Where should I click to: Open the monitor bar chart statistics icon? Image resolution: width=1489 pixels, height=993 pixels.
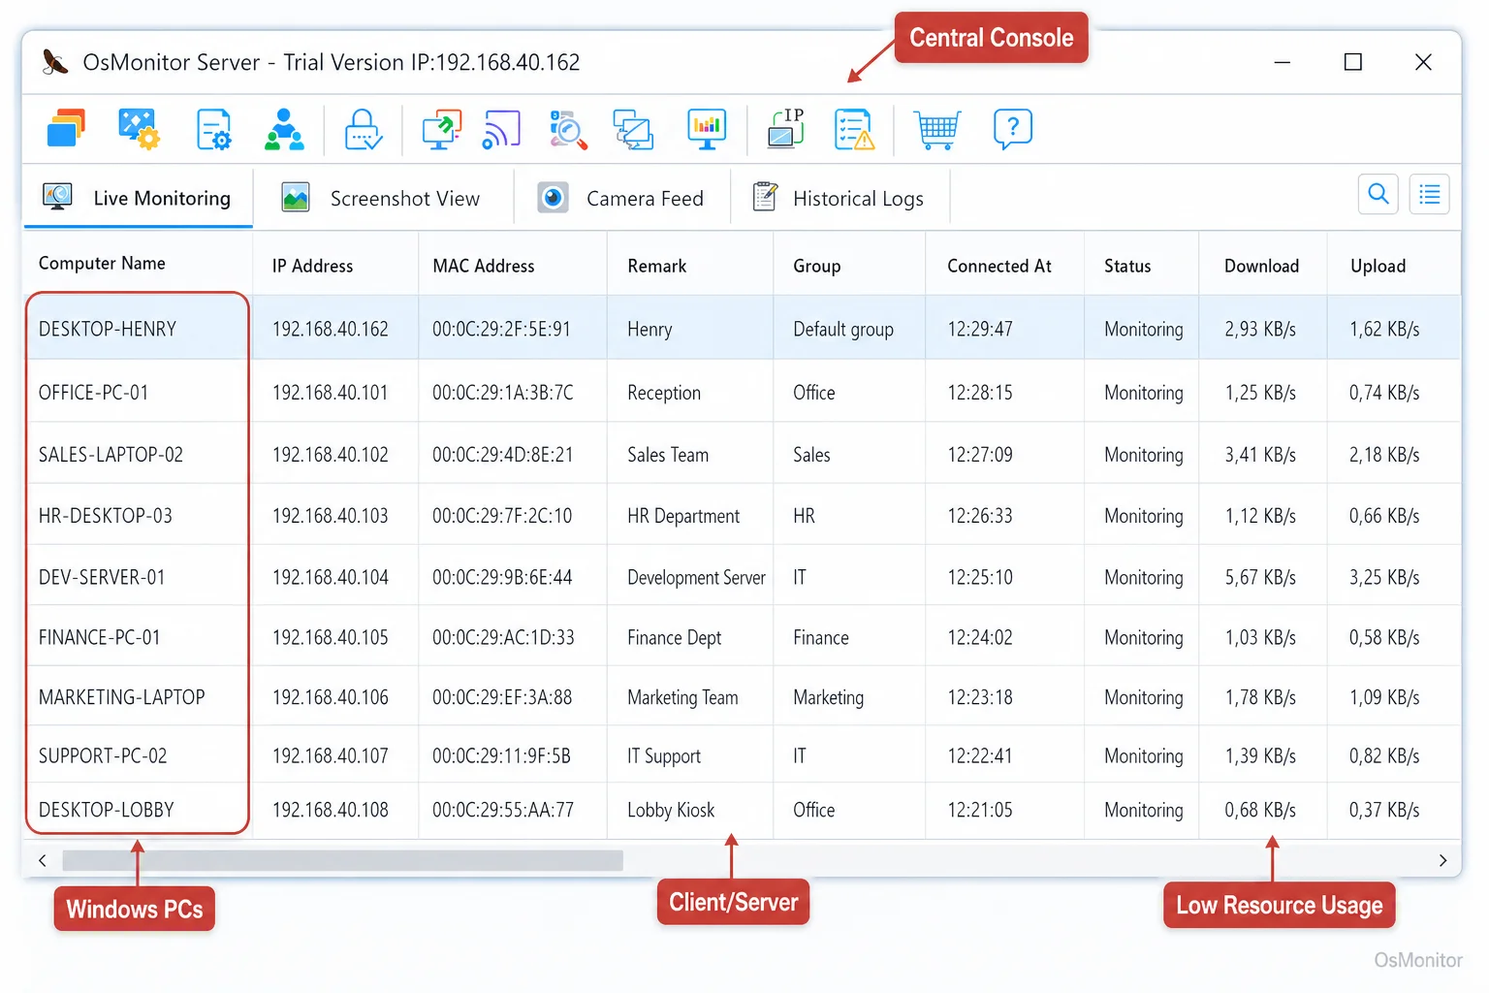coord(707,129)
